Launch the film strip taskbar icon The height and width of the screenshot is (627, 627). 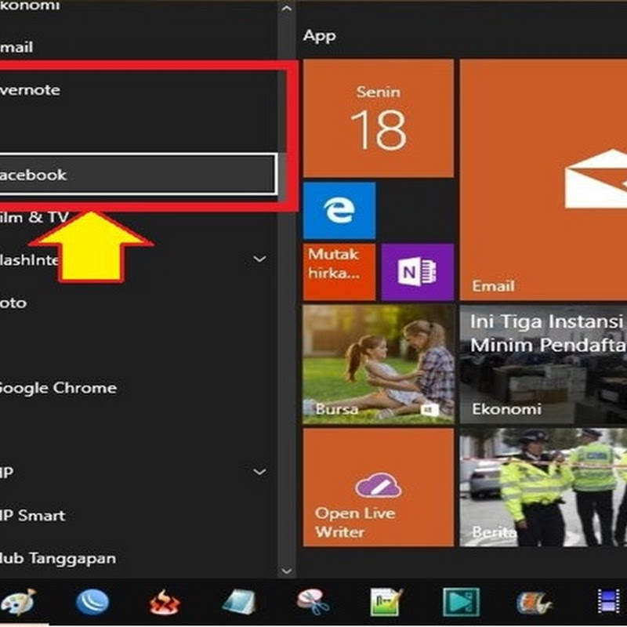pyautogui.click(x=608, y=601)
